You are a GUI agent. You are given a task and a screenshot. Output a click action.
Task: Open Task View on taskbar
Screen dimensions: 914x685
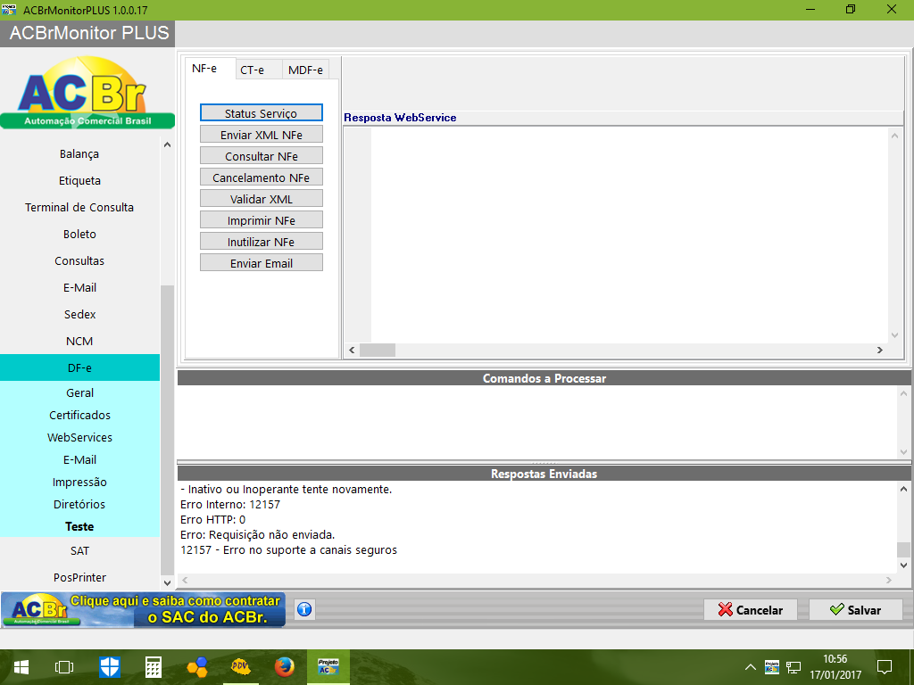[x=64, y=667]
